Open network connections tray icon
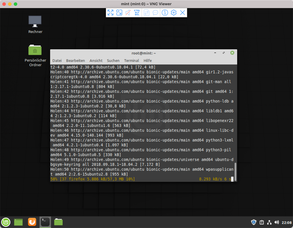This screenshot has width=293, height=228. [x=269, y=222]
